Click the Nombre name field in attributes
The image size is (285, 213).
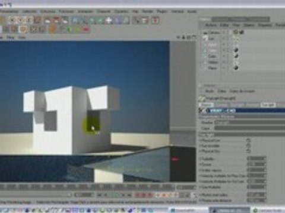pos(249,122)
